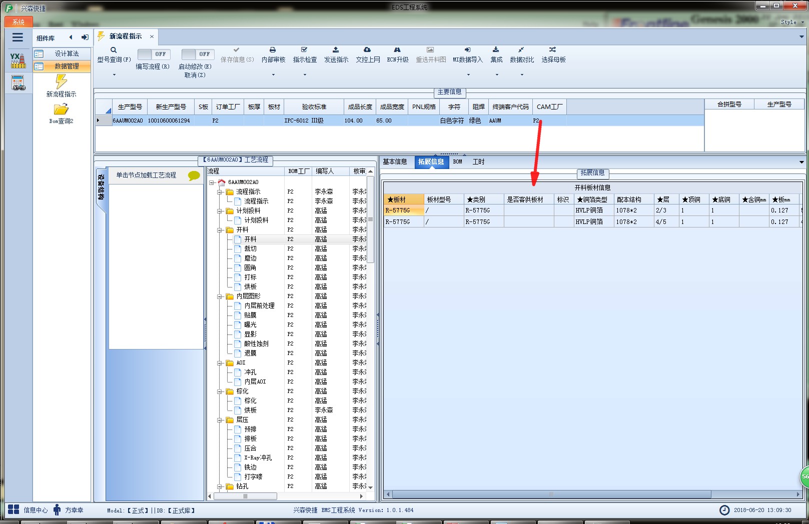Click the 内部审核 printer icon
The image size is (809, 524).
(x=273, y=50)
